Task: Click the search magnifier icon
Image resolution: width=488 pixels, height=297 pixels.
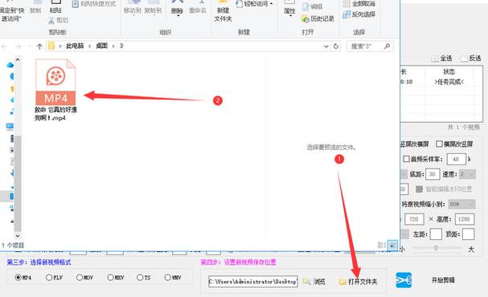Action: pos(388,47)
